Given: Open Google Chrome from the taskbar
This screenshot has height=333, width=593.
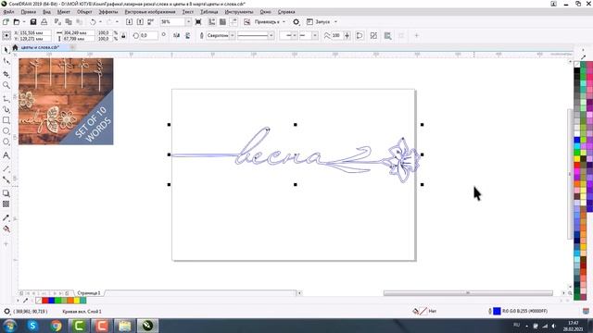Looking at the screenshot, I should click(x=56, y=326).
